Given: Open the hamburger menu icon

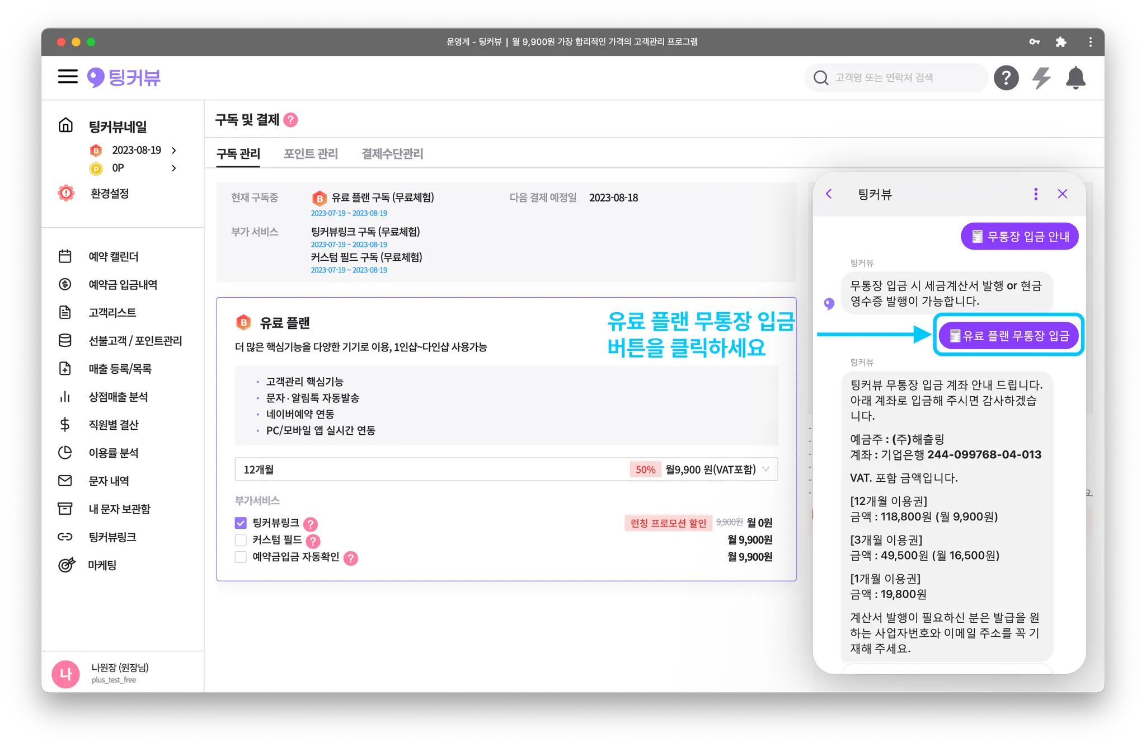Looking at the screenshot, I should click(x=68, y=77).
